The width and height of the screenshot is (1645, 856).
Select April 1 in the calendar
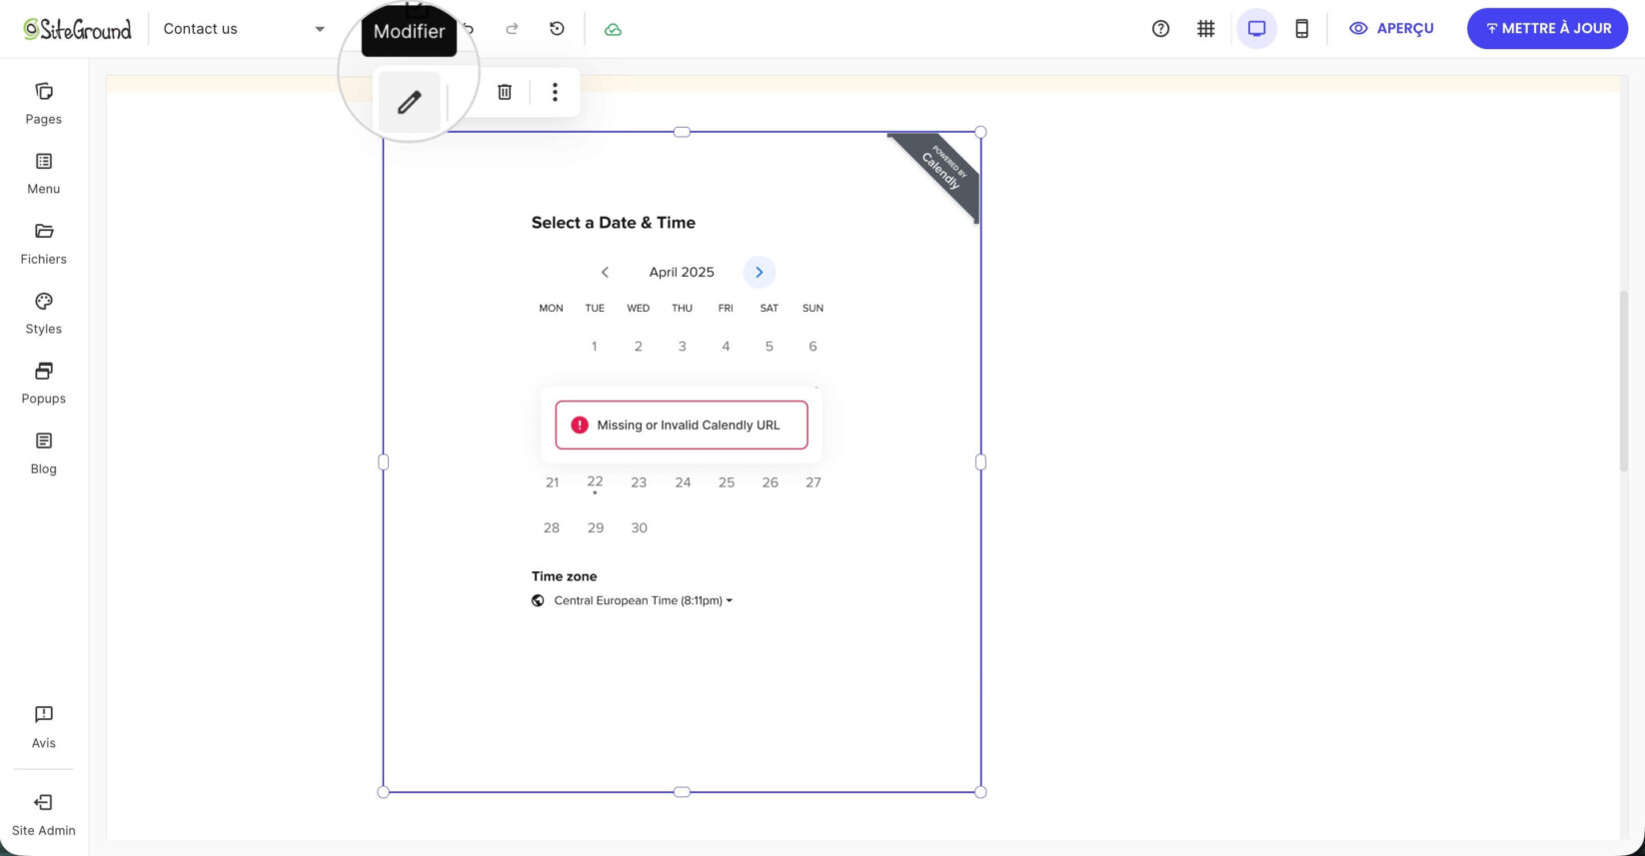pos(595,347)
